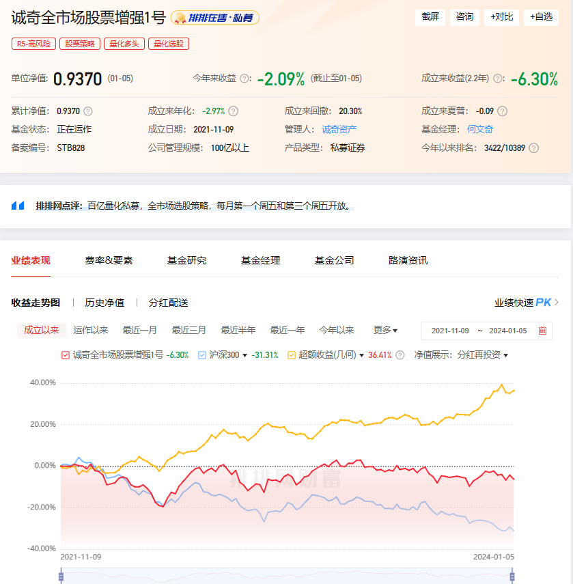Click the 股票策略 tag
573x584 pixels.
80,44
